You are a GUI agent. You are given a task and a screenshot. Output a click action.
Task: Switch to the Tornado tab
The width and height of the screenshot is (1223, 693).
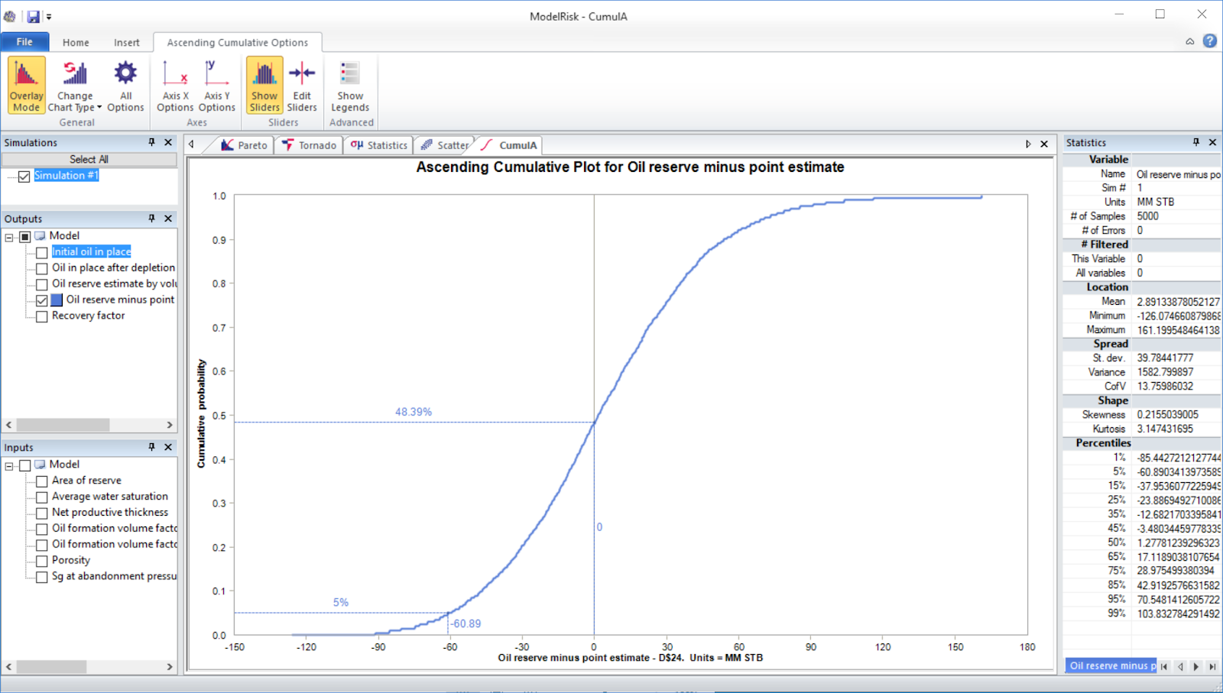point(308,144)
